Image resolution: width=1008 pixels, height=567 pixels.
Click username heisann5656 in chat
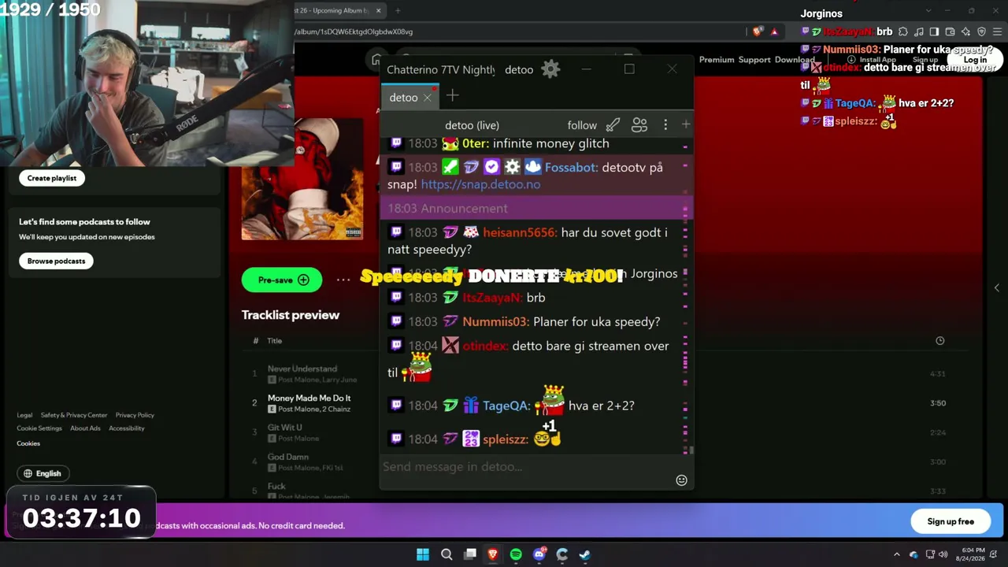point(520,232)
